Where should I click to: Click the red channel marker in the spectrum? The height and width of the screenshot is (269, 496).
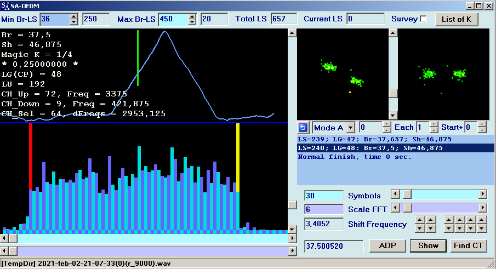(31, 157)
